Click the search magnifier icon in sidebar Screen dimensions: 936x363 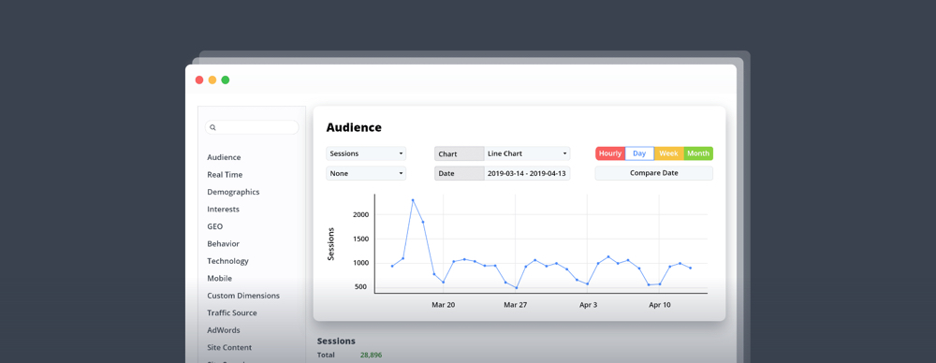tap(212, 127)
